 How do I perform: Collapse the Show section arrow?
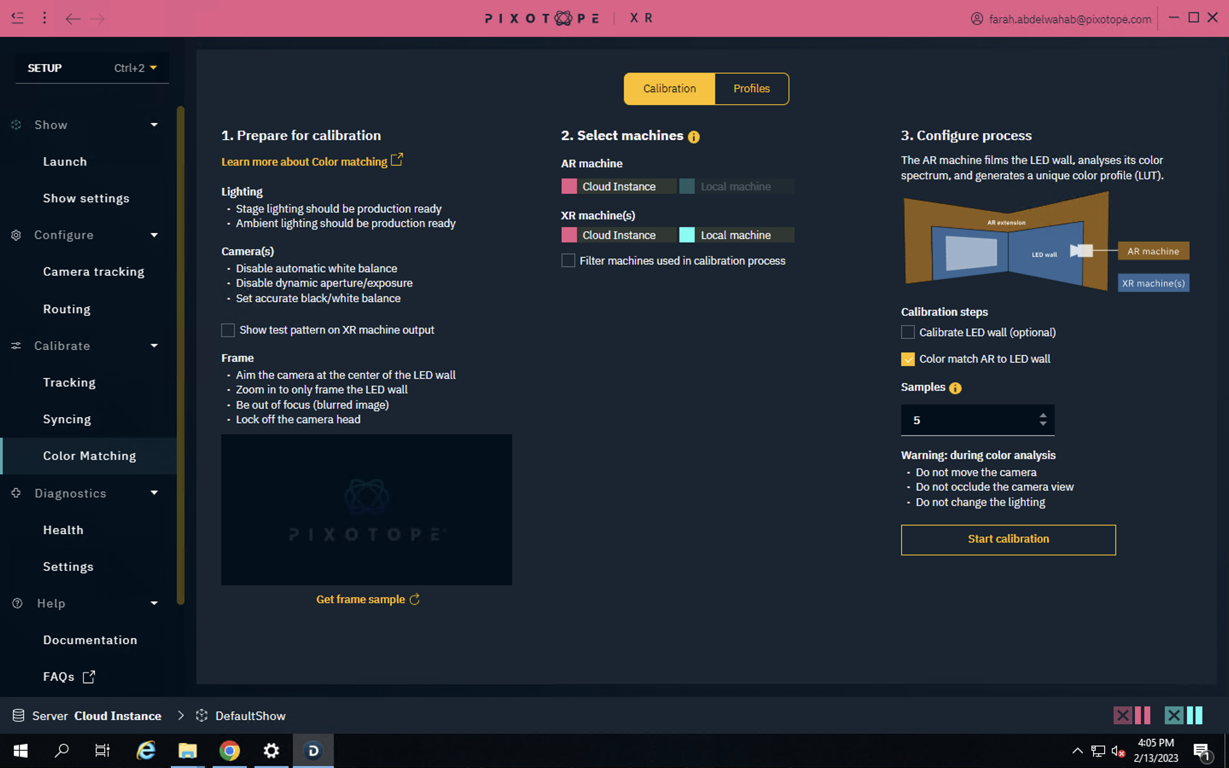pos(154,125)
